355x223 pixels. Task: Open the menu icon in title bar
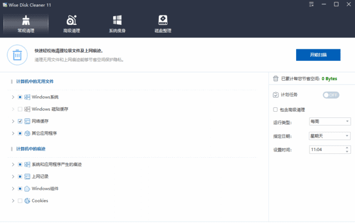point(311,4)
